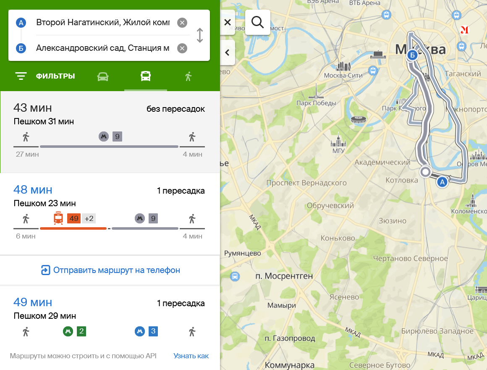
Task: Click the train station icon near Москва-Сити
Action: (x=373, y=71)
